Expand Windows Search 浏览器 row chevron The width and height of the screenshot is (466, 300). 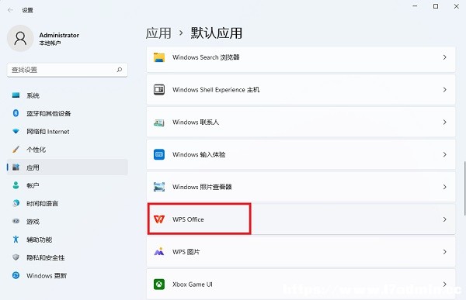(x=444, y=57)
